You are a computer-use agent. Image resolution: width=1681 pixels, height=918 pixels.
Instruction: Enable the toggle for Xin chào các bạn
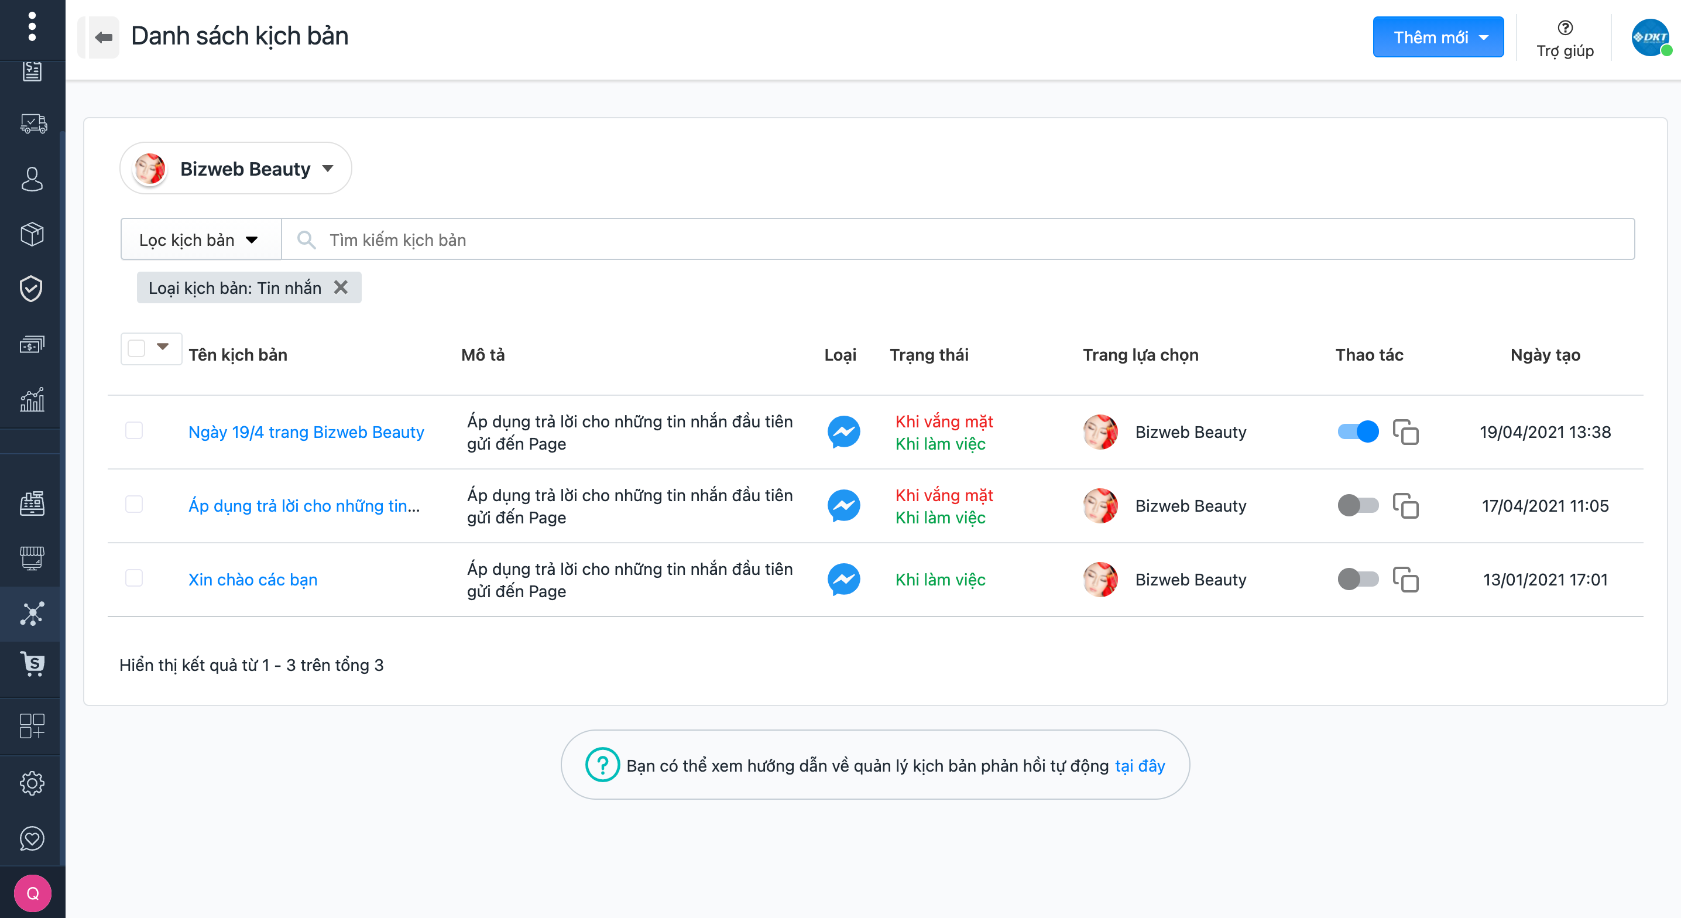click(1357, 580)
